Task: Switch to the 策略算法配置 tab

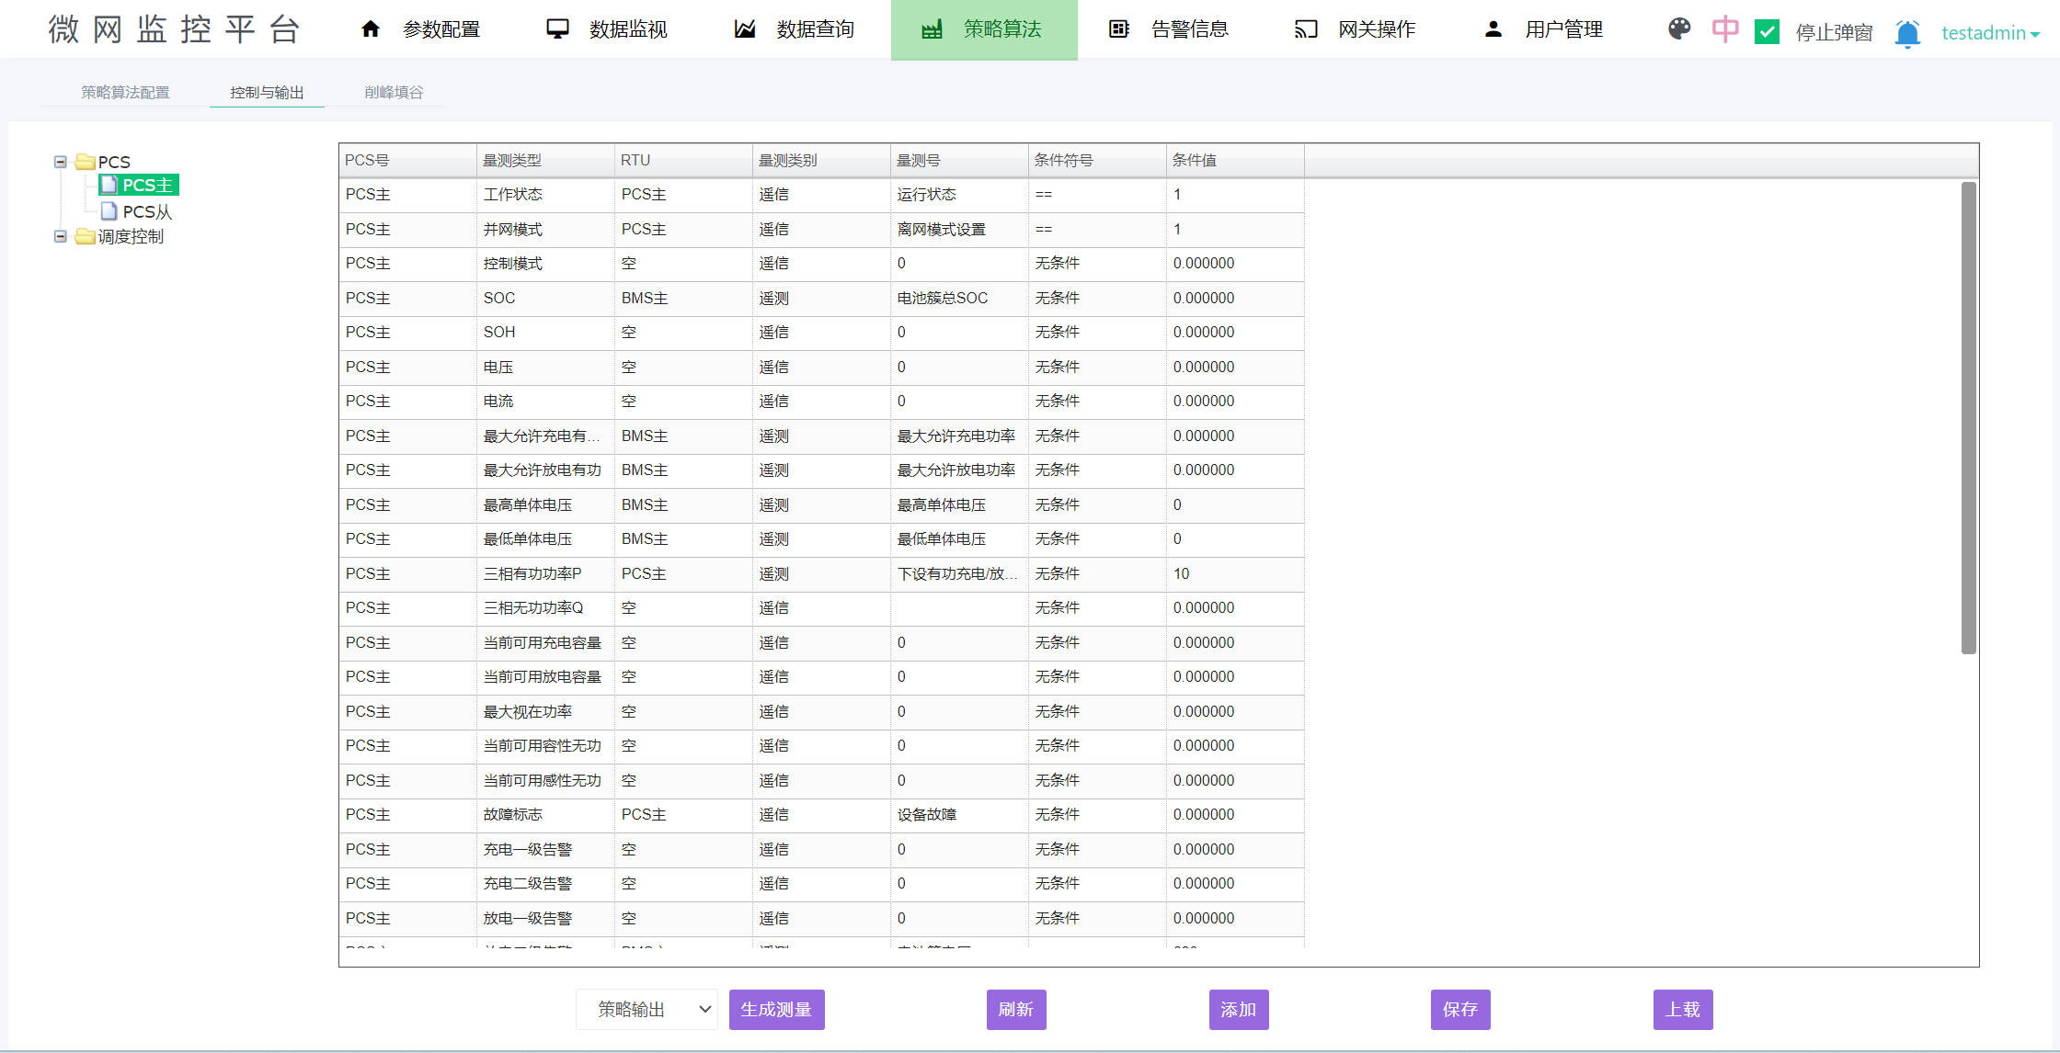Action: [125, 92]
